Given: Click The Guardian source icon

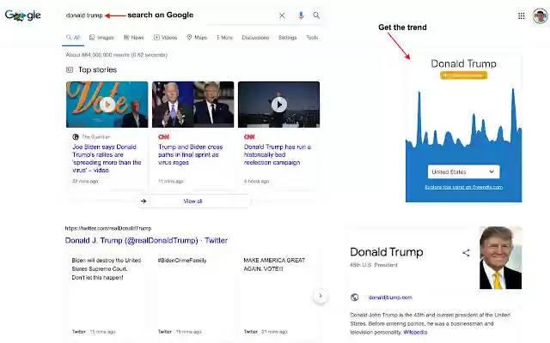Looking at the screenshot, I should pyautogui.click(x=76, y=137).
